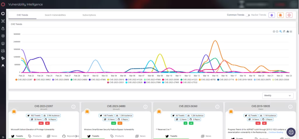299x139 pixels.
Task: Zoom out of the chart with minus icon
Action: coord(277,31)
